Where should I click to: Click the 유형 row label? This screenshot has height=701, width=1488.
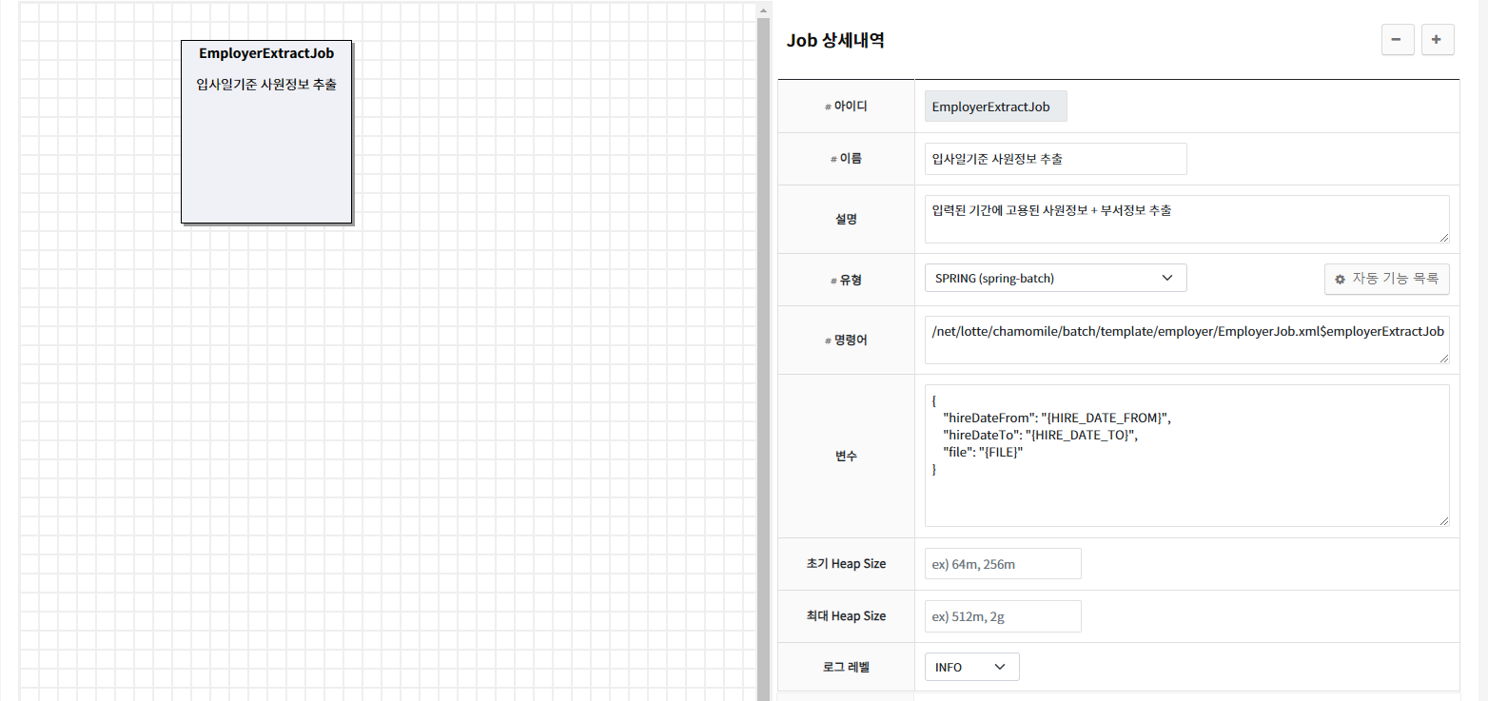coord(846,280)
